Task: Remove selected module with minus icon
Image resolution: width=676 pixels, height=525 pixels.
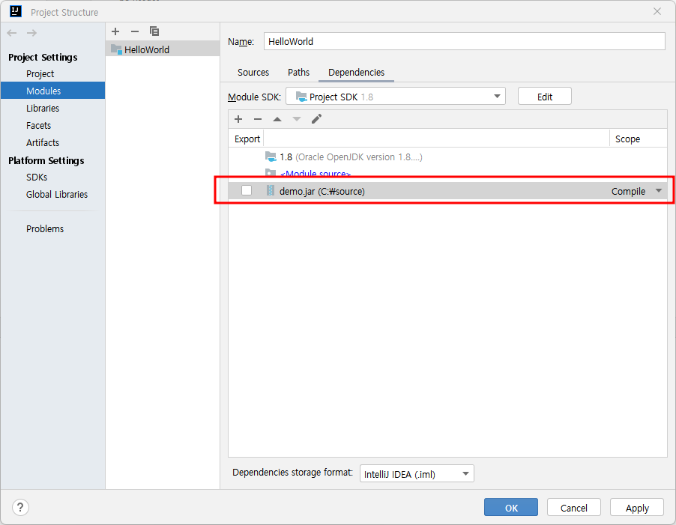Action: tap(134, 31)
